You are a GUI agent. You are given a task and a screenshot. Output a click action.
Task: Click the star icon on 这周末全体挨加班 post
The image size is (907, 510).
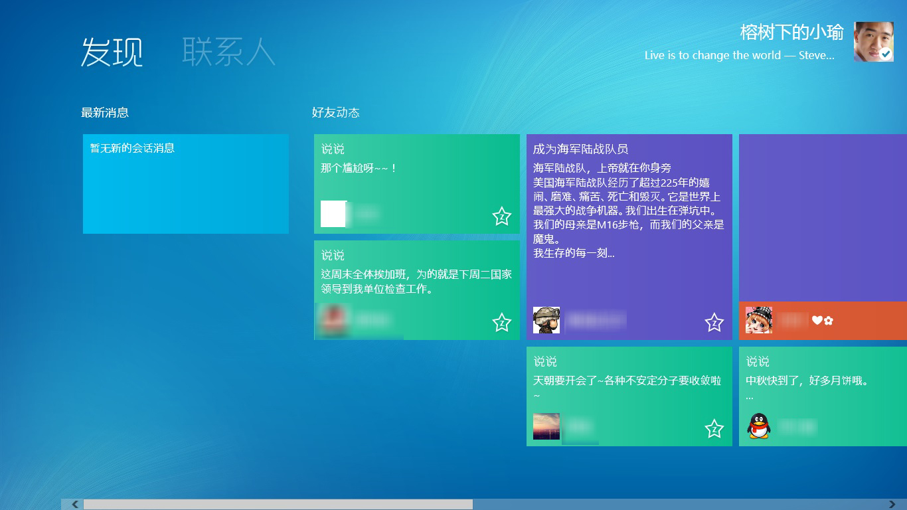502,323
